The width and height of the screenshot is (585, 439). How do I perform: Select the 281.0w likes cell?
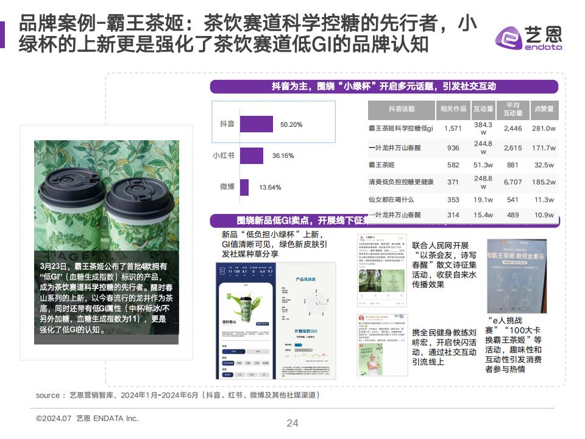click(x=544, y=129)
